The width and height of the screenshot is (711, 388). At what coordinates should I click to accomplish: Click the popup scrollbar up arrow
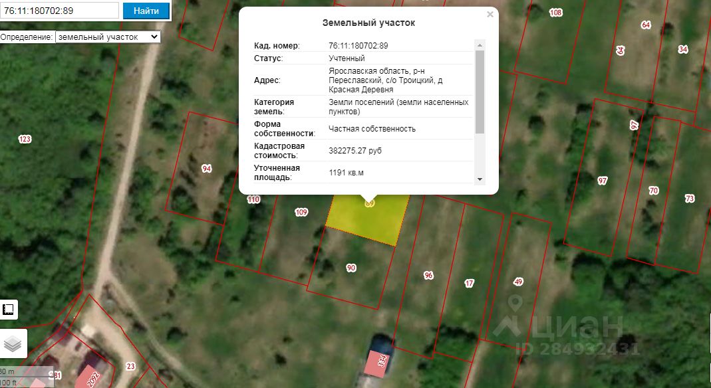480,45
